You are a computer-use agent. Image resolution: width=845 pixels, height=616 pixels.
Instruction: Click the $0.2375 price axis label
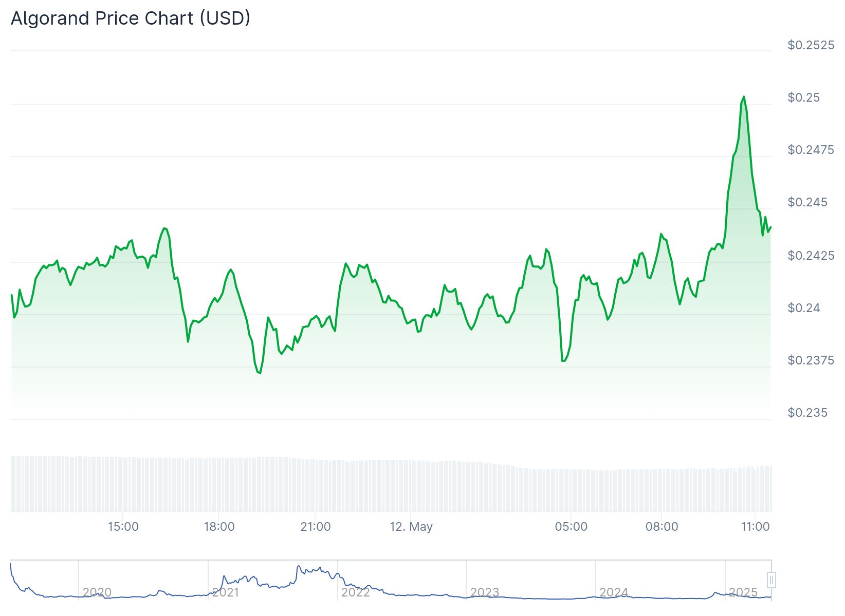pos(811,360)
